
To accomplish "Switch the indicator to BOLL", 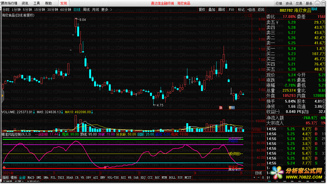I will click(x=172, y=177).
